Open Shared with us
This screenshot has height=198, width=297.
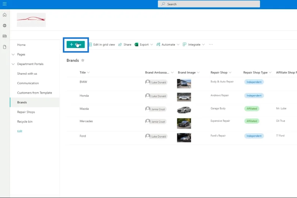[27, 74]
